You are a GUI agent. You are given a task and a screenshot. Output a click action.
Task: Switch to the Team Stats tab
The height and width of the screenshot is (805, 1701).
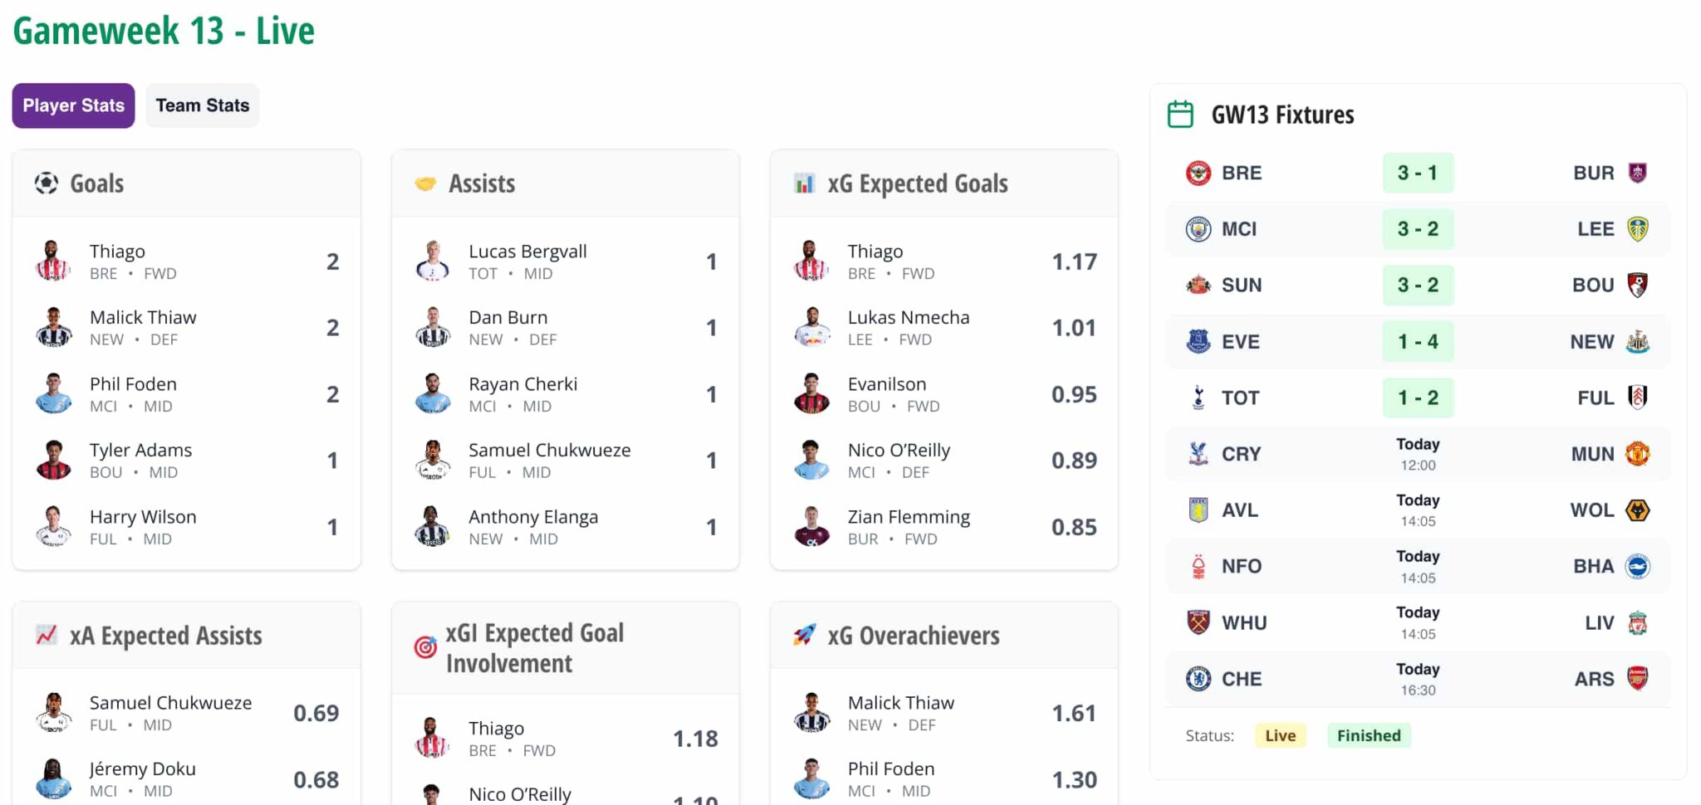click(x=202, y=105)
